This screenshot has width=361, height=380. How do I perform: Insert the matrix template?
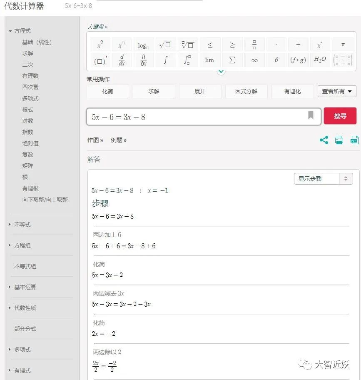(x=343, y=60)
